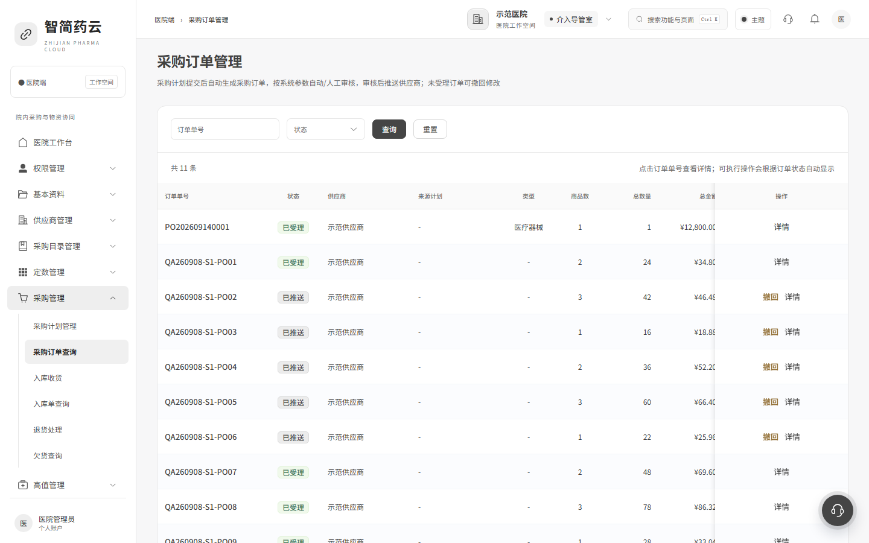Viewport: 869px width, 543px height.
Task: Click the 重置 reset button
Action: click(430, 129)
